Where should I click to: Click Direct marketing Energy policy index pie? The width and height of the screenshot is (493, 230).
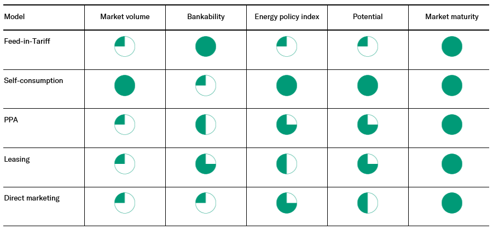coord(287,203)
